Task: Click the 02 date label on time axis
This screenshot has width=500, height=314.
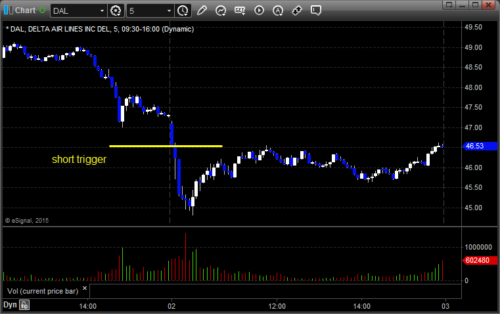Action: (171, 306)
